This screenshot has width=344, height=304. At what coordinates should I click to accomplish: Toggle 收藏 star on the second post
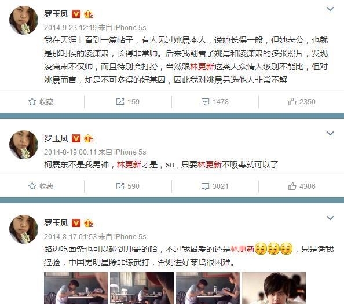[x=41, y=186]
